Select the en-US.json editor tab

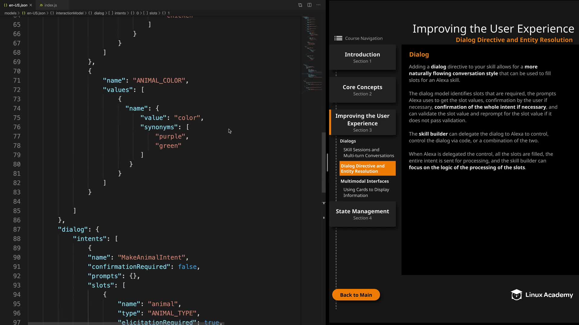pos(18,5)
